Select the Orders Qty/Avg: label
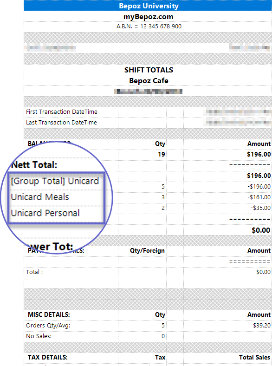 48,326
